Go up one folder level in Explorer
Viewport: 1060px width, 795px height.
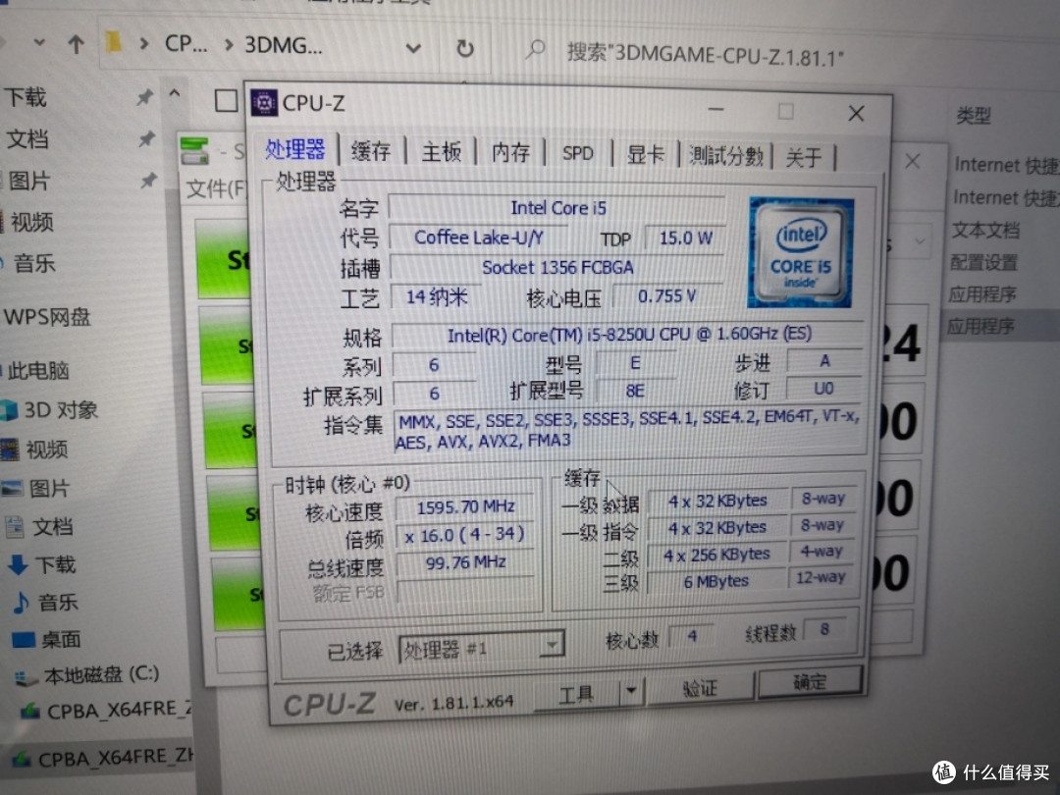(x=76, y=44)
